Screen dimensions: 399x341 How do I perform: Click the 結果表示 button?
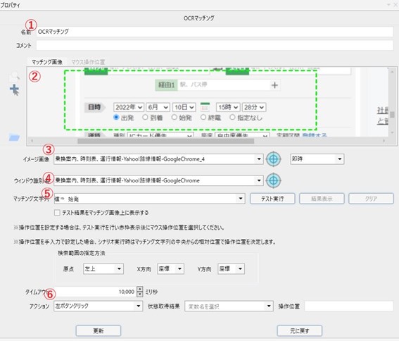click(x=322, y=199)
